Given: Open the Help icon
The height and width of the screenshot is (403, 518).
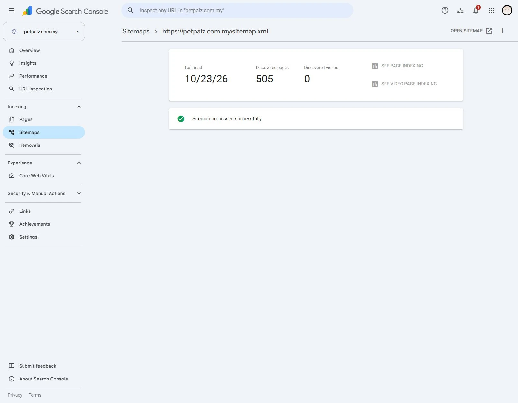Looking at the screenshot, I should (445, 10).
